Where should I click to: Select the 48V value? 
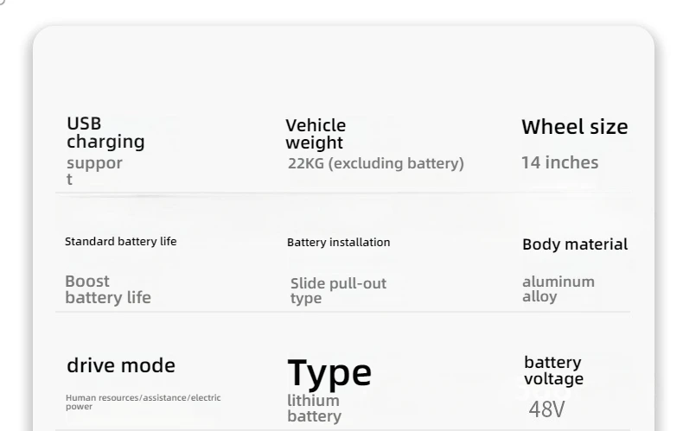[546, 409]
